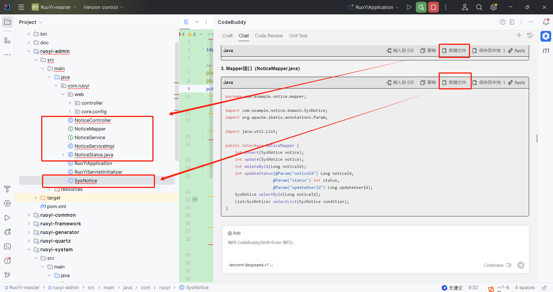Send the CodeBuddy message
This screenshot has width=553, height=292.
pos(521,265)
